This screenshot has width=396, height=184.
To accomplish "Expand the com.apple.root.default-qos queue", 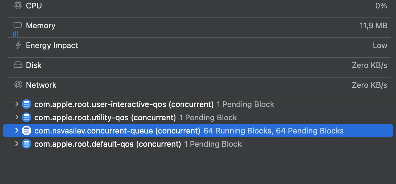I will (17, 144).
